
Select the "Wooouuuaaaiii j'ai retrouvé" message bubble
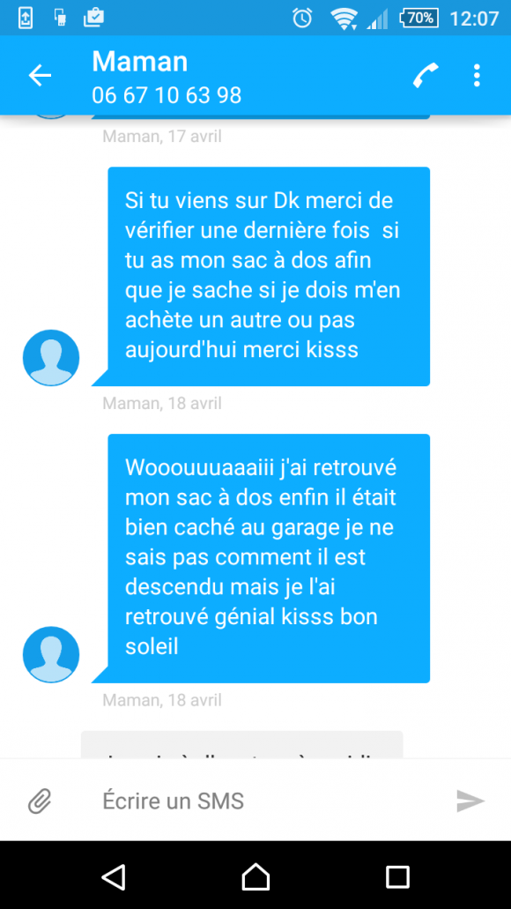click(269, 558)
